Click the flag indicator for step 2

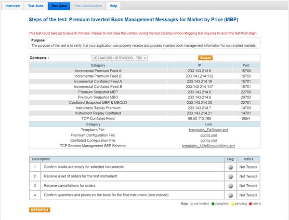[230, 176]
